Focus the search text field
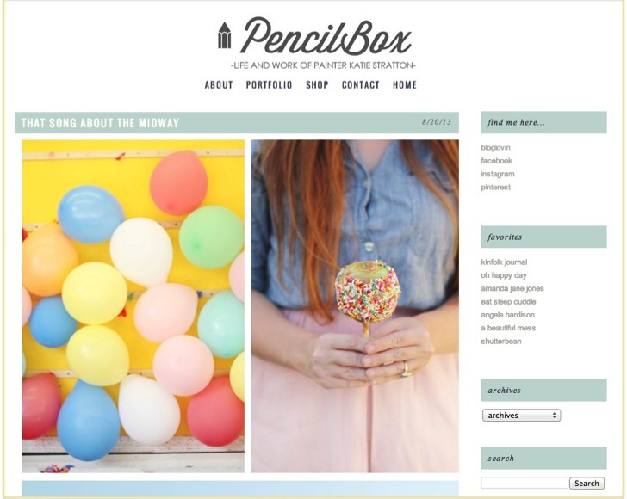Viewport: 627px width, 499px height. (525, 483)
